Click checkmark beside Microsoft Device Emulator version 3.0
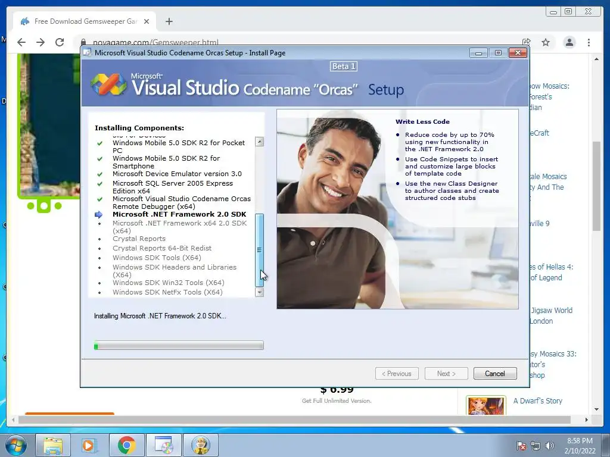 100,174
